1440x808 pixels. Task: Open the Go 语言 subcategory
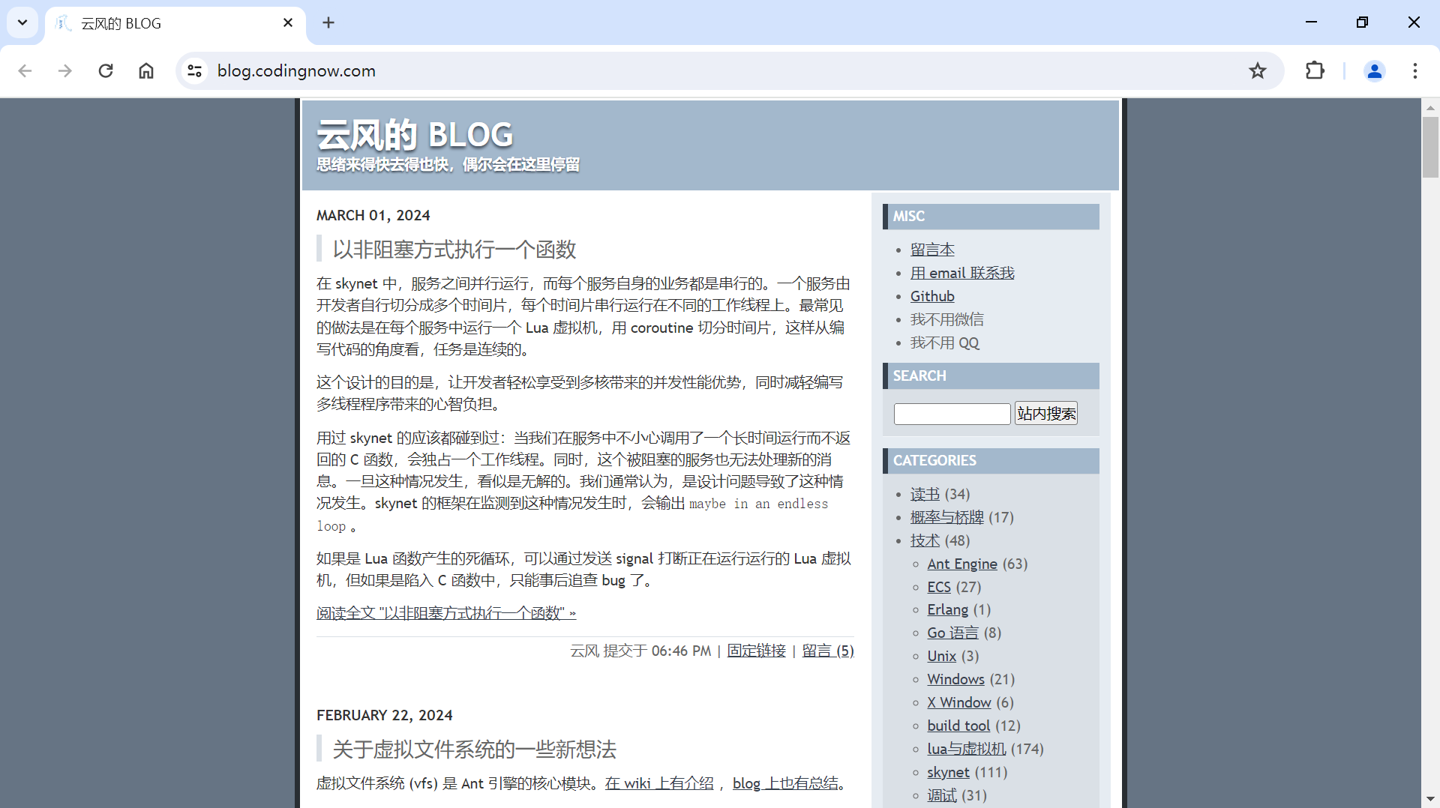click(952, 633)
